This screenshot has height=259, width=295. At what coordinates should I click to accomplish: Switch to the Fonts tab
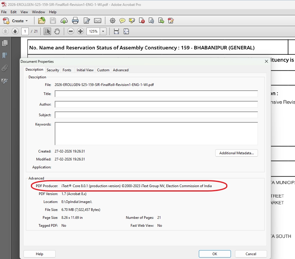67,70
